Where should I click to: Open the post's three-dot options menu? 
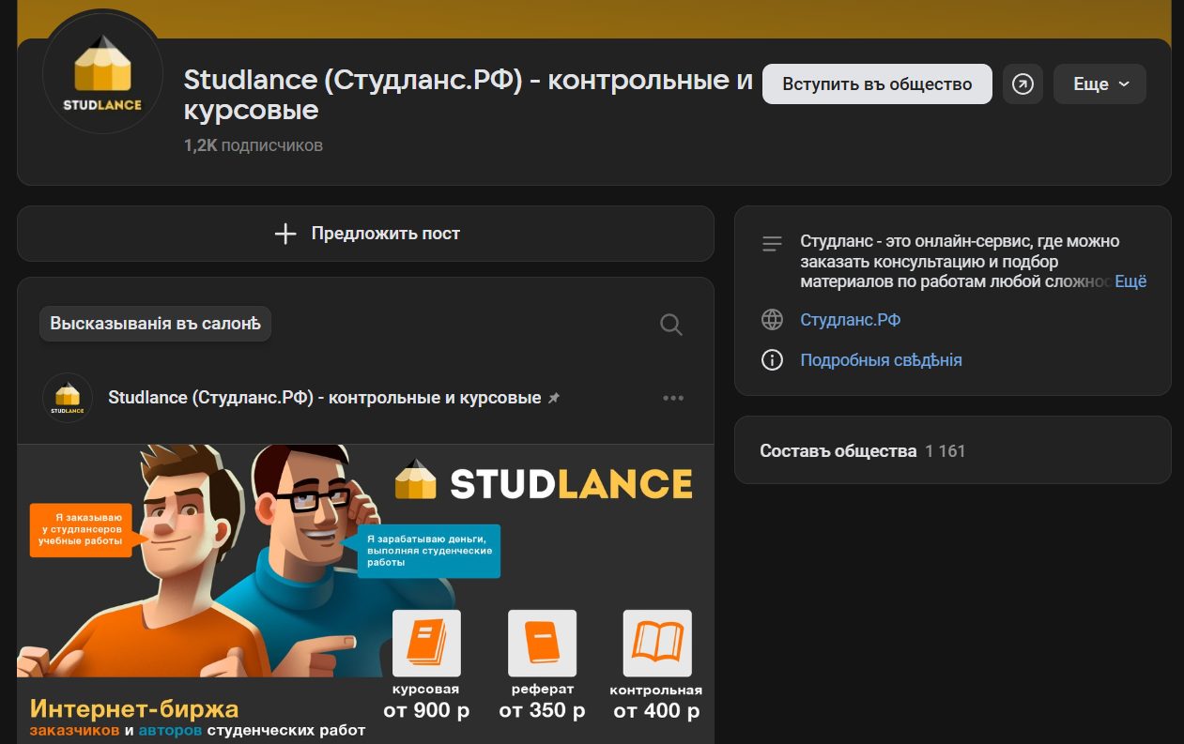[x=673, y=398]
